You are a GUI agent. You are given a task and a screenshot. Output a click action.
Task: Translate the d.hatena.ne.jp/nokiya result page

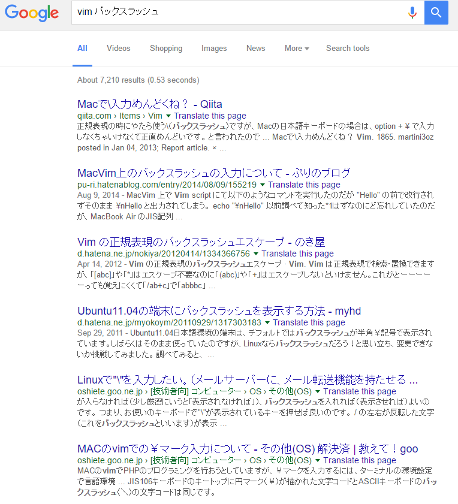pos(297,253)
